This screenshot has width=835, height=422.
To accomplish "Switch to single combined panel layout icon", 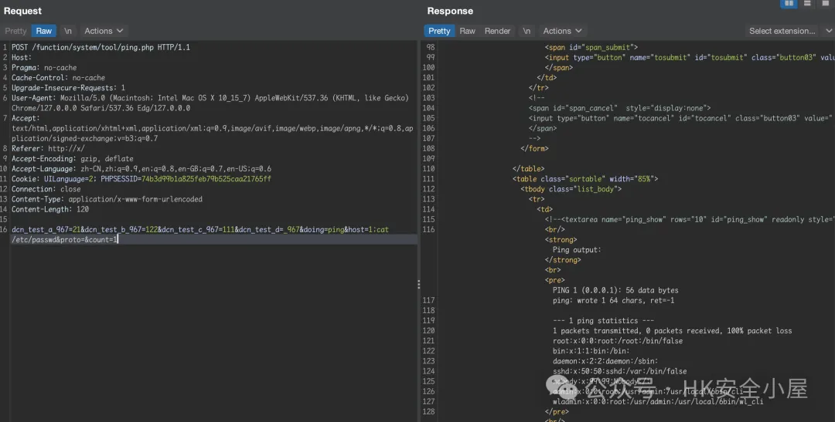I will coord(824,4).
